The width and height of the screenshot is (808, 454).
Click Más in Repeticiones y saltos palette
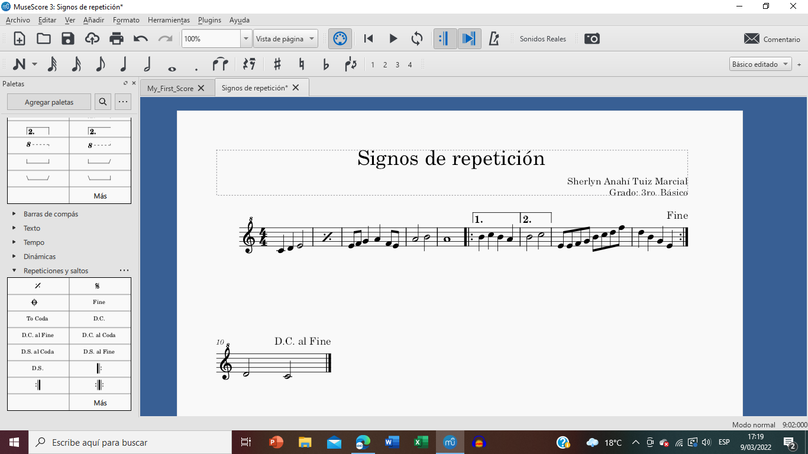click(100, 403)
